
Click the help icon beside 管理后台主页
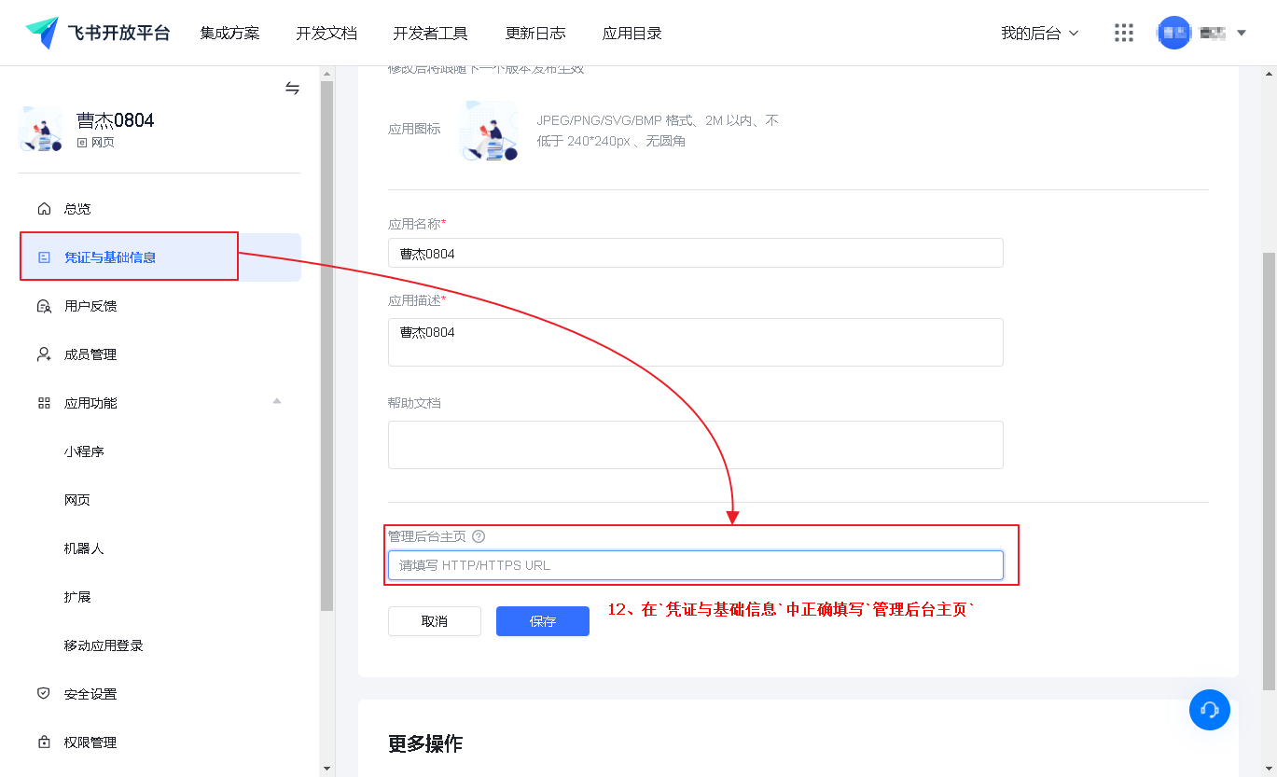point(479,536)
